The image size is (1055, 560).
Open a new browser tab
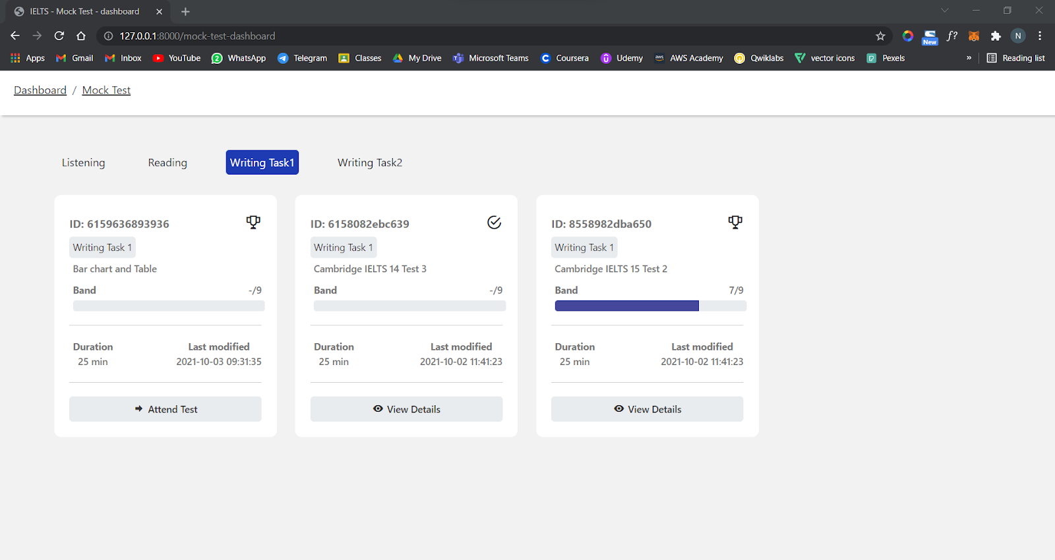(185, 11)
